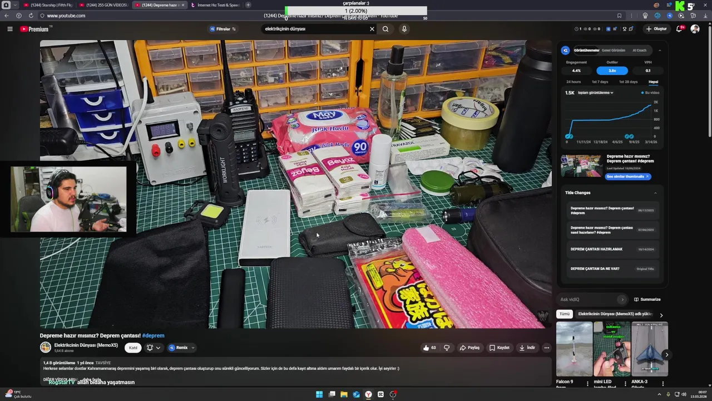
Task: Click the Katıl join button
Action: 133,348
